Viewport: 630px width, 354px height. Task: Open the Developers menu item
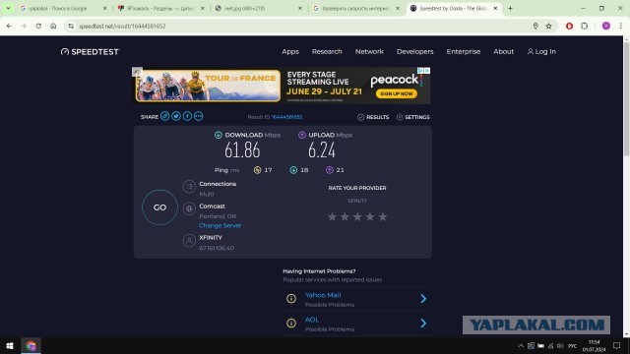pyautogui.click(x=415, y=52)
